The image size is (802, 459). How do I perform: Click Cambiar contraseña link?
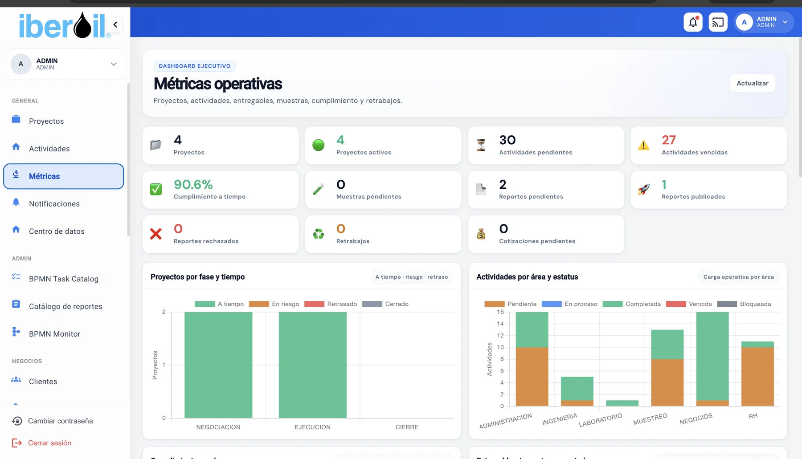click(61, 421)
